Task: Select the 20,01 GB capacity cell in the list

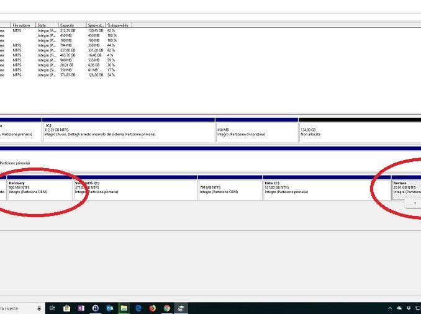Action: click(x=67, y=65)
